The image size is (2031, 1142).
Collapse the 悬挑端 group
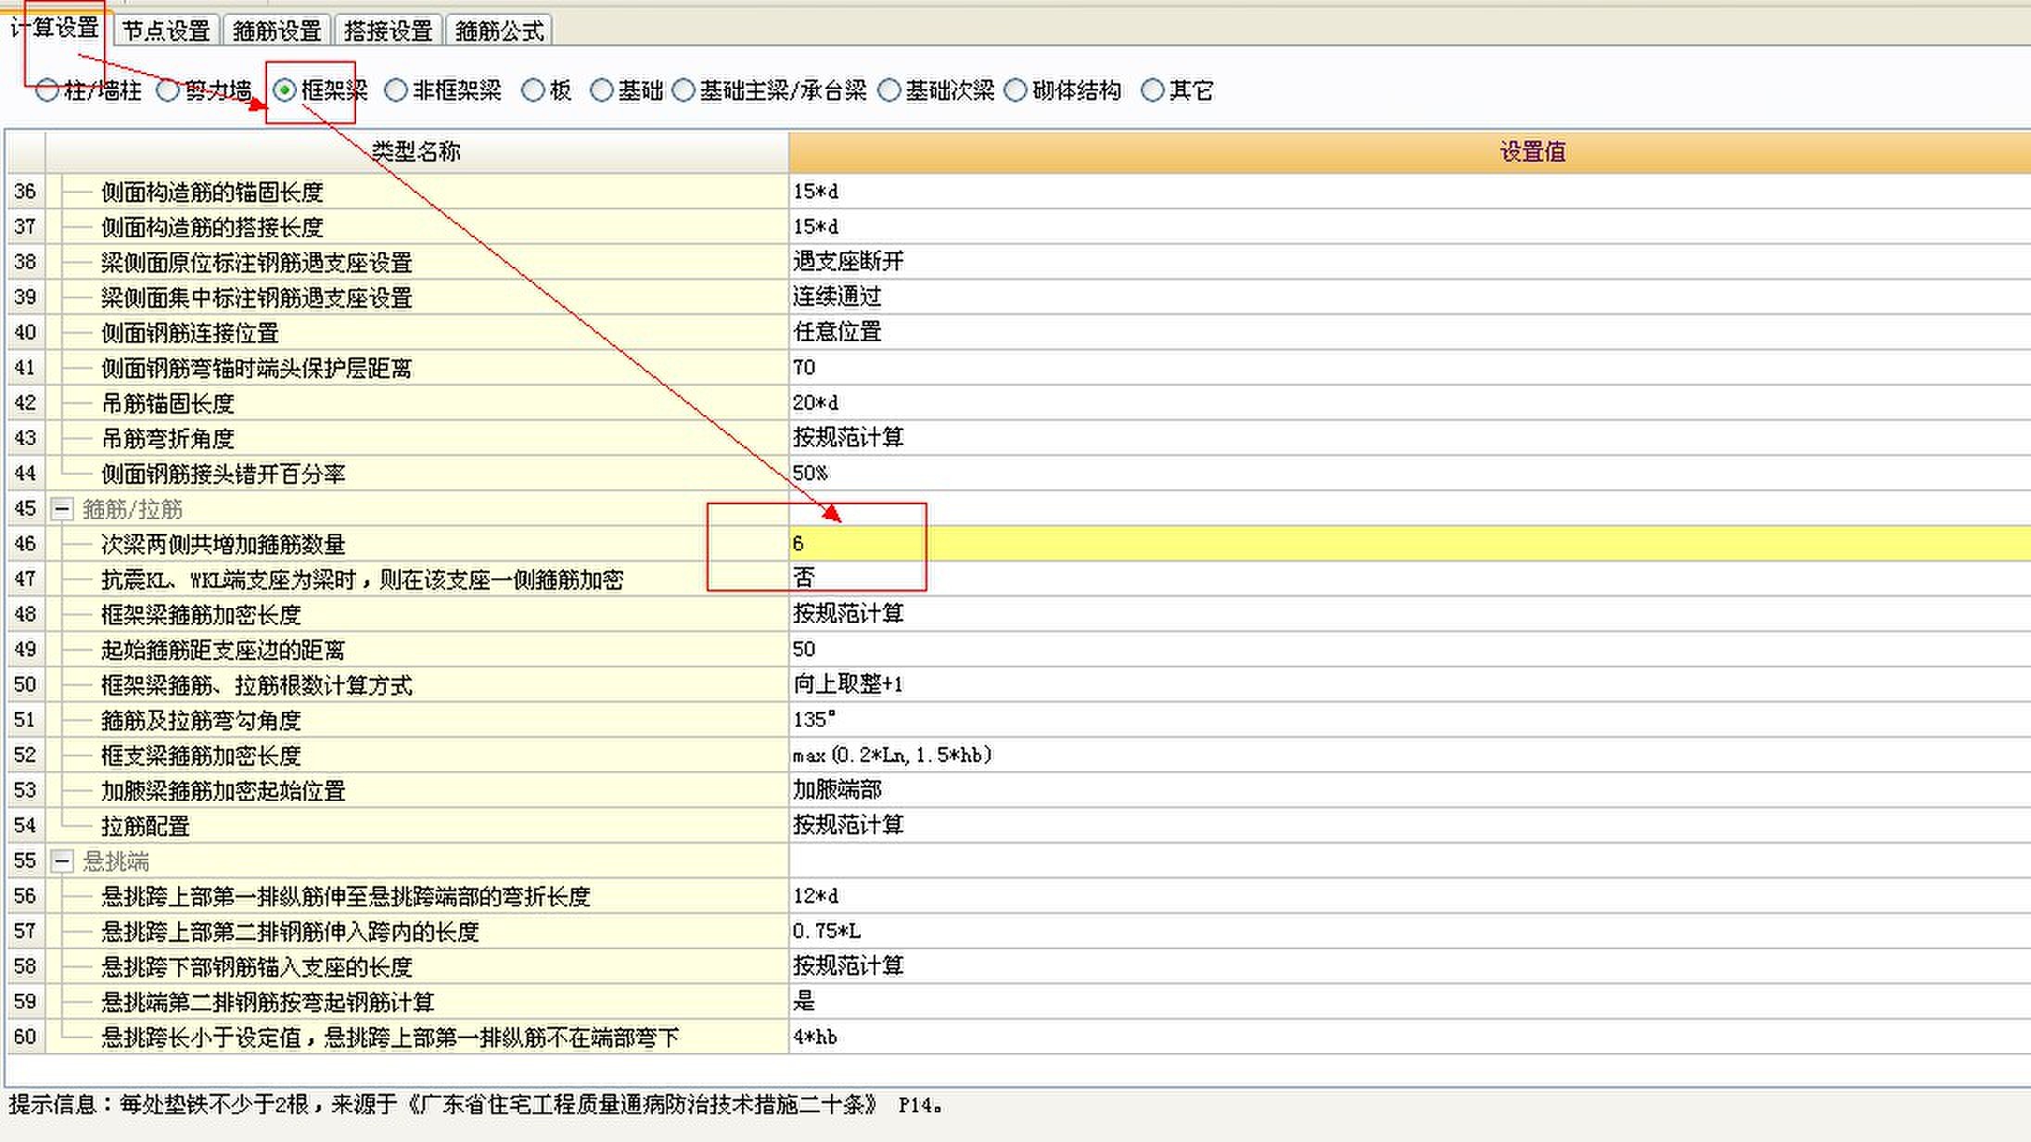pos(62,861)
